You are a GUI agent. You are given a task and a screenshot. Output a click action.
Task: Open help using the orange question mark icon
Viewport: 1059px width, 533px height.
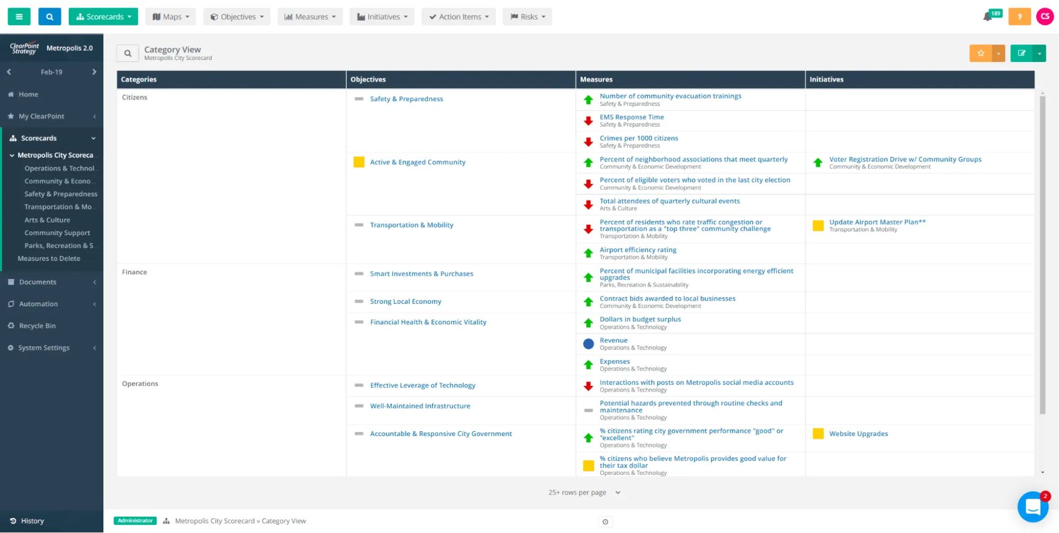(x=1019, y=16)
